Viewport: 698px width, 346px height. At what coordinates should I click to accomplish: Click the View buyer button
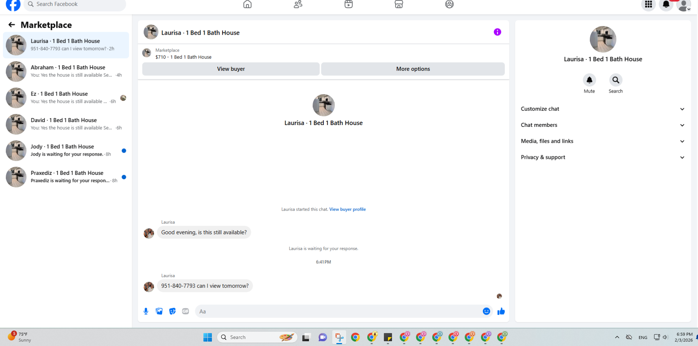pos(231,69)
